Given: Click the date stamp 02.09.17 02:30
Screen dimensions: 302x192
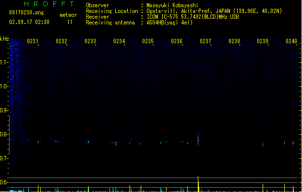Looking at the screenshot, I should click(x=29, y=22).
